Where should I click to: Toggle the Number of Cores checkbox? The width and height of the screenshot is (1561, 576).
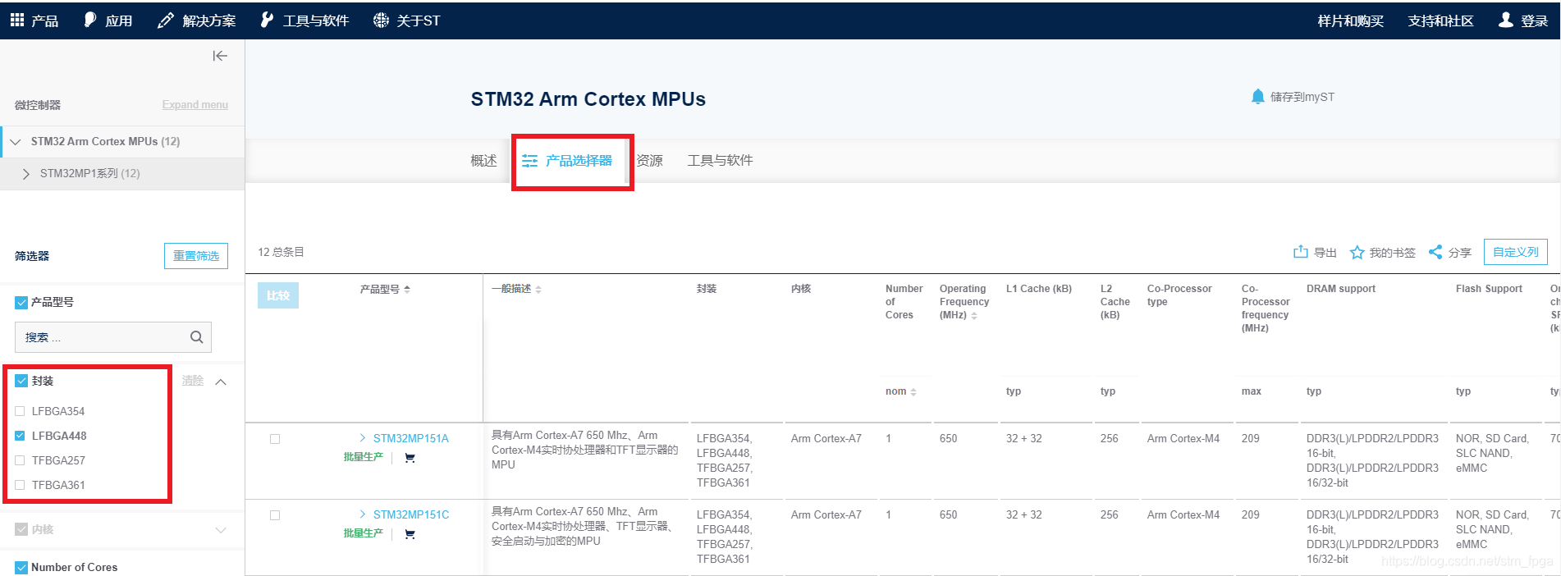(x=21, y=567)
